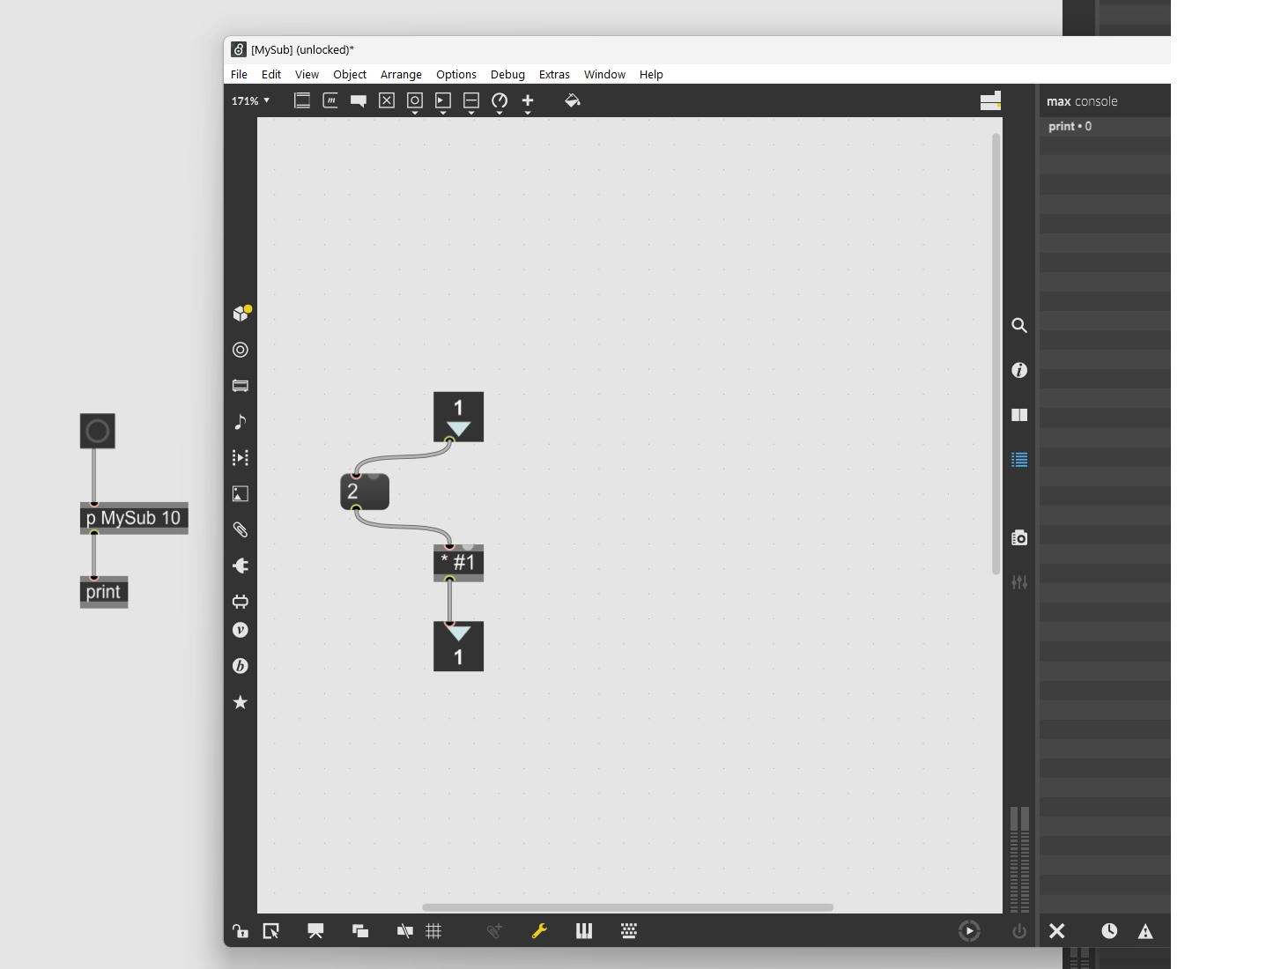The image size is (1281, 969).
Task: Click the bang button above p MySub
Action: (98, 431)
